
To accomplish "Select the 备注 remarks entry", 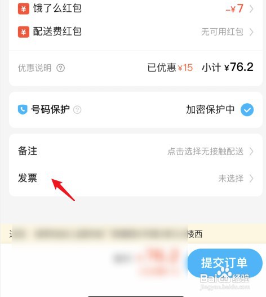I will pyautogui.click(x=136, y=152).
